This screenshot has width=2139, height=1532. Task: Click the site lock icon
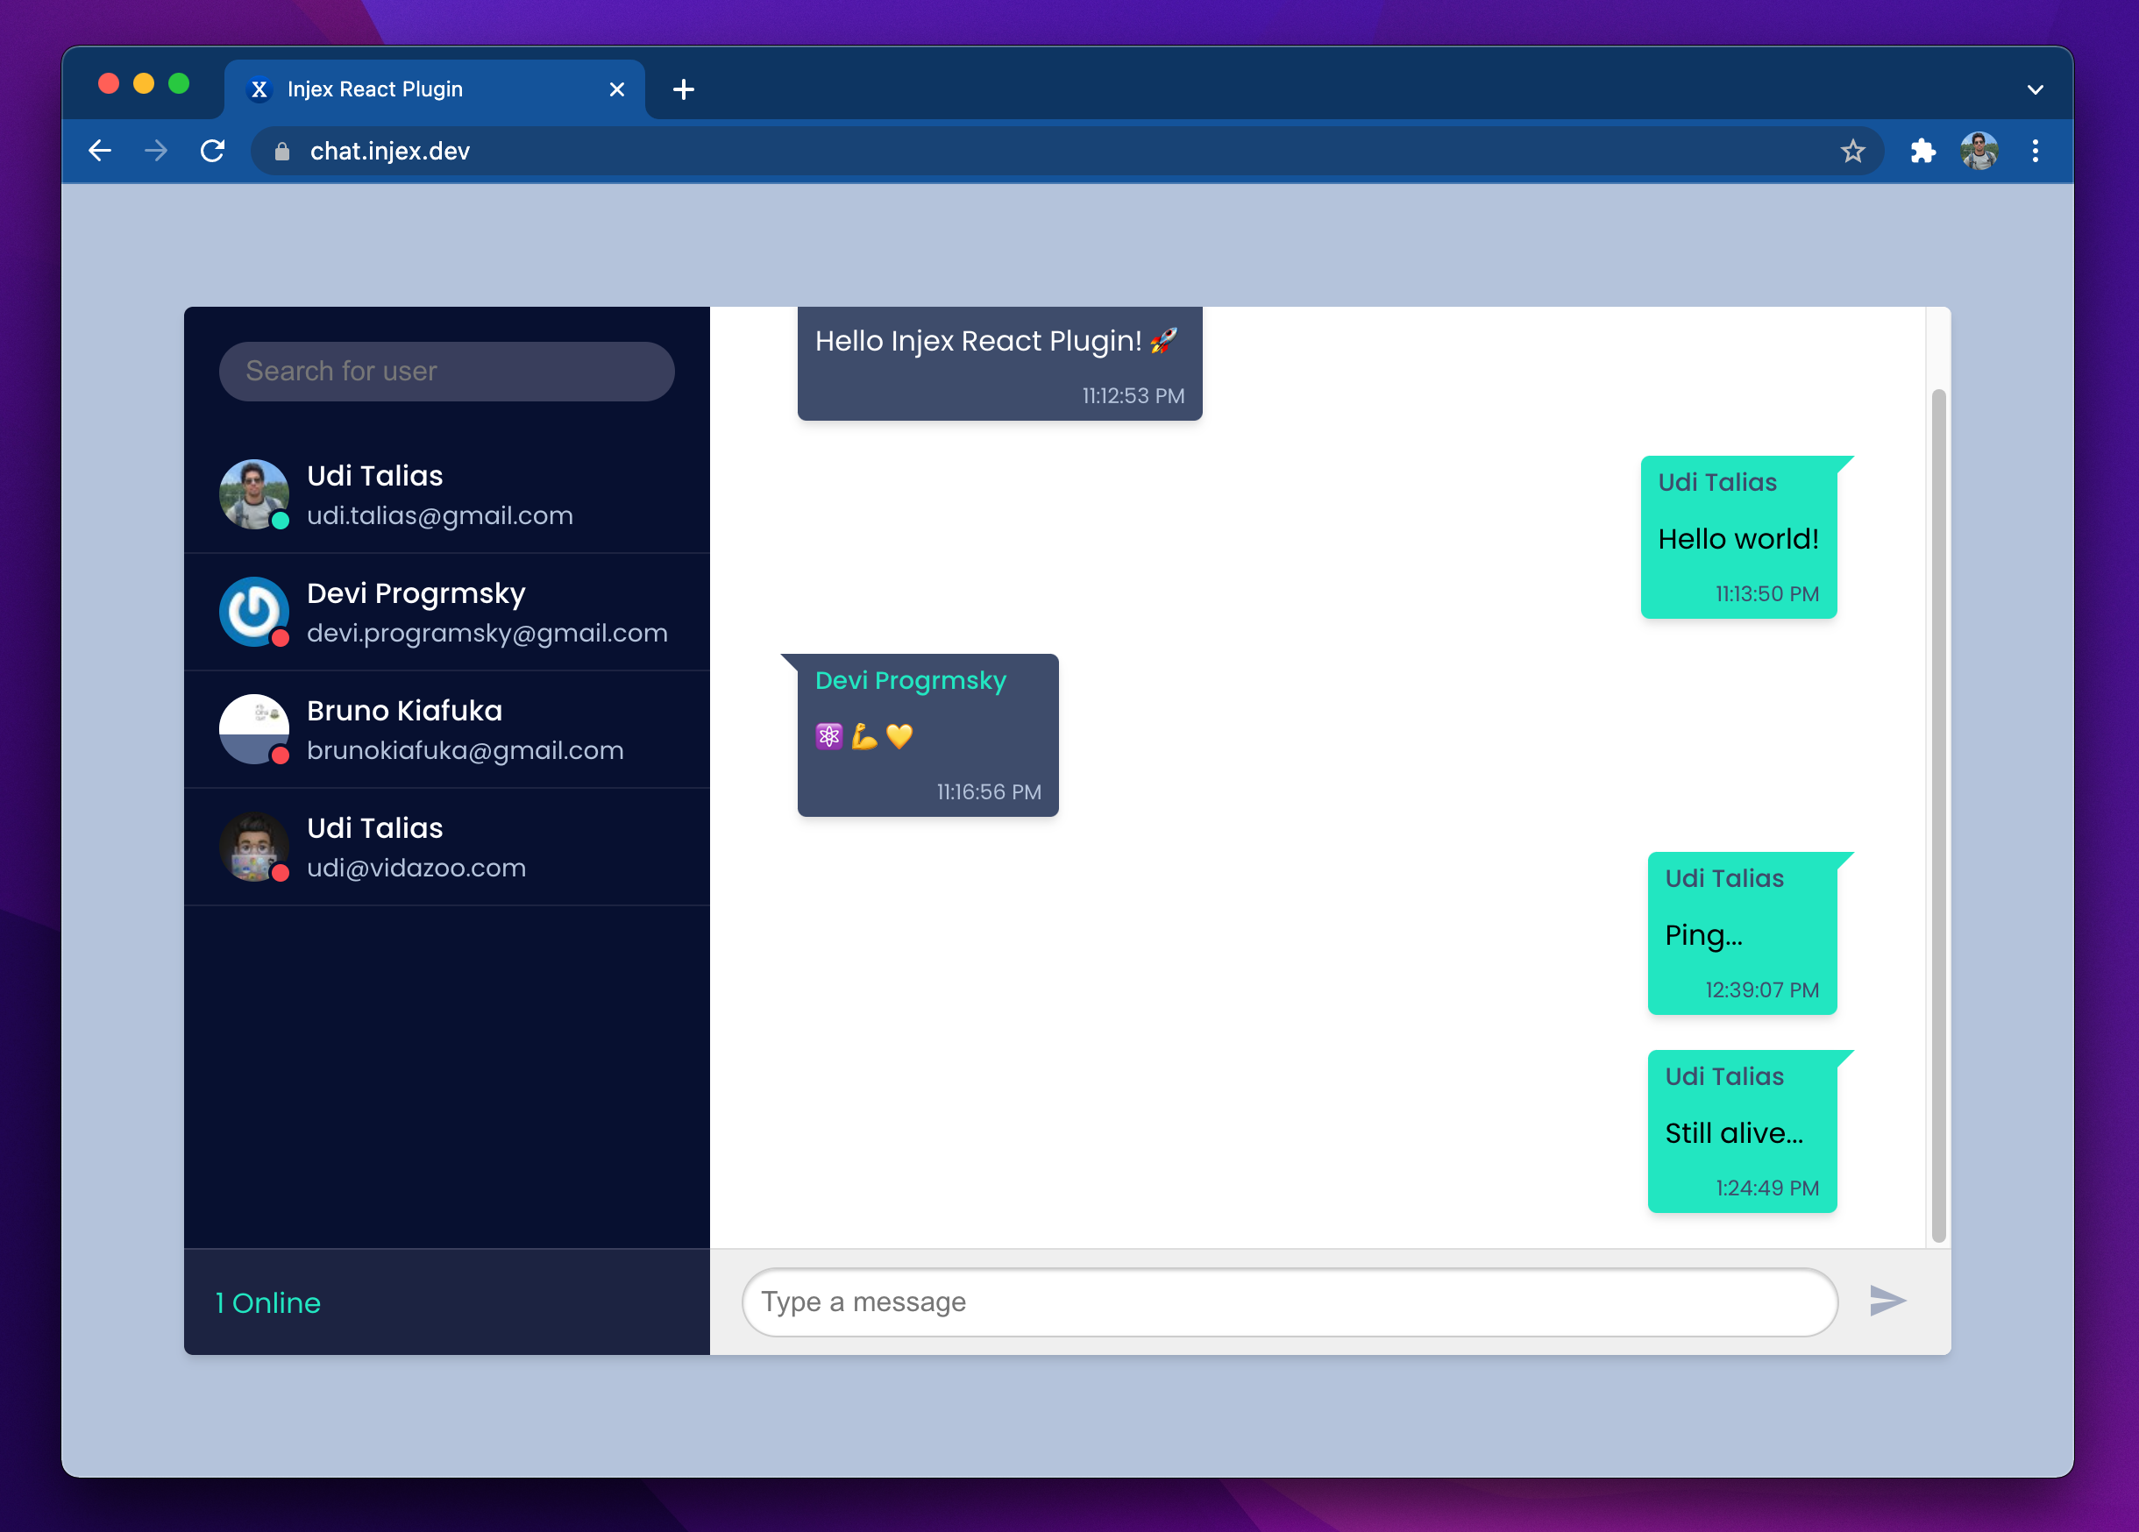(282, 151)
